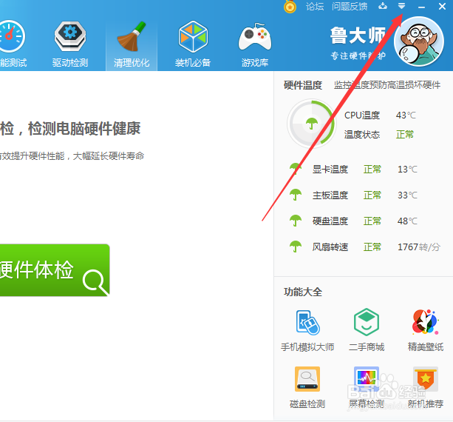This screenshot has height=422, width=453.
Task: Click the 游戏库 tab label
Action: tap(255, 62)
